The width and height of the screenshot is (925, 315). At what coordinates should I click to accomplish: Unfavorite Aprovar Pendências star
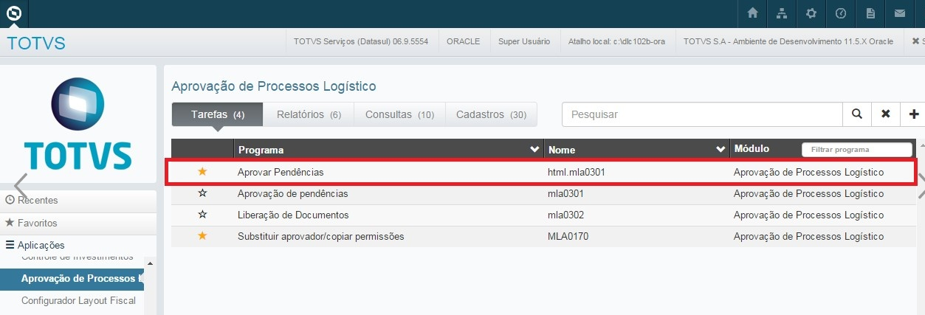click(202, 171)
